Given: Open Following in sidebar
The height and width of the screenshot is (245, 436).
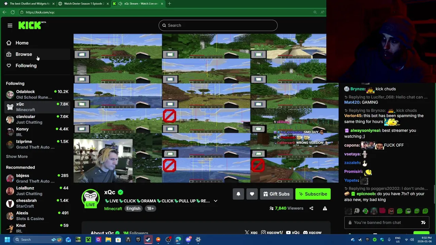Looking at the screenshot, I should (x=37, y=66).
